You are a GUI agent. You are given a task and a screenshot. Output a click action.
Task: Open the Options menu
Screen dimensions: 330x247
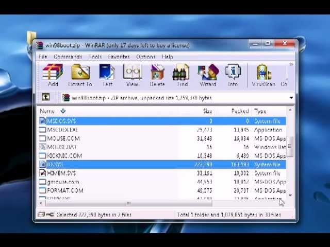(x=145, y=57)
